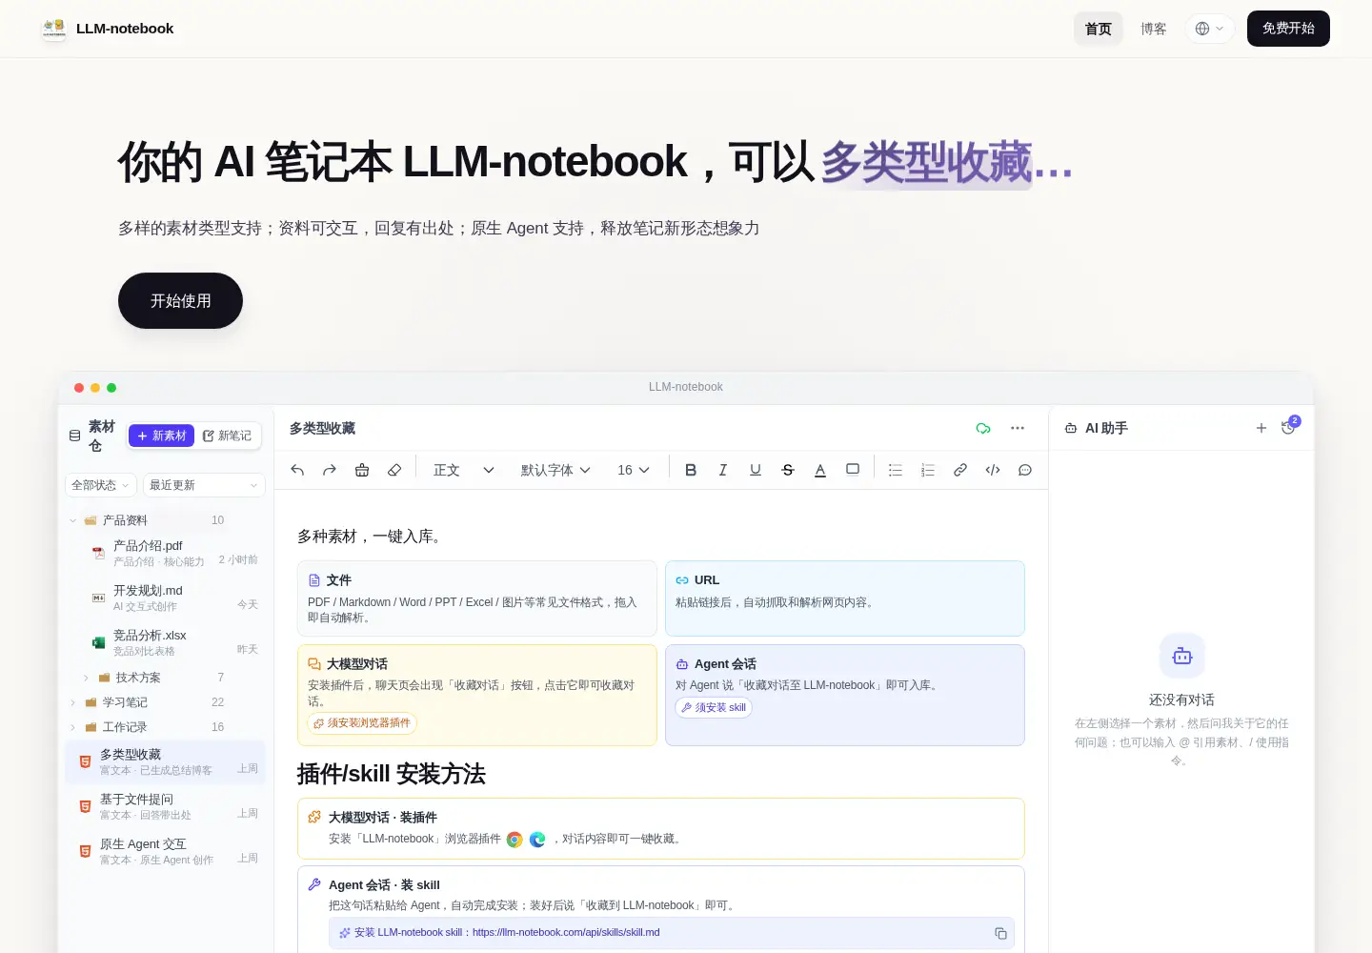Insert a code block via the toolbar
The image size is (1372, 953).
tap(993, 470)
